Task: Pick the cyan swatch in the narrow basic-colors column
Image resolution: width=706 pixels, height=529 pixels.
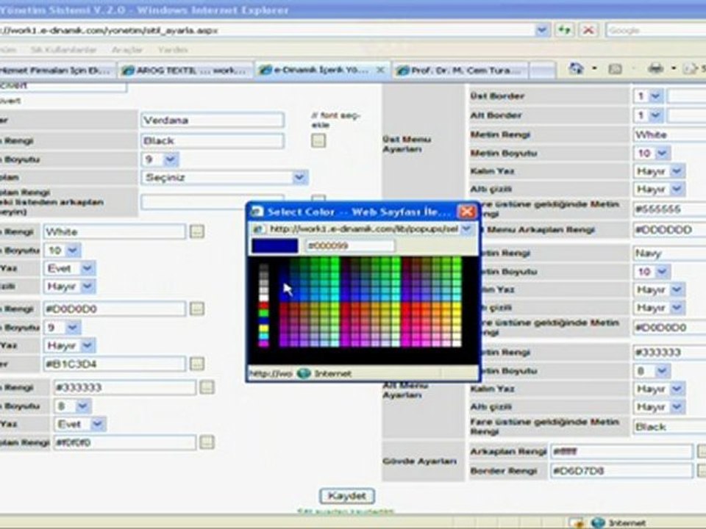Action: [x=264, y=336]
